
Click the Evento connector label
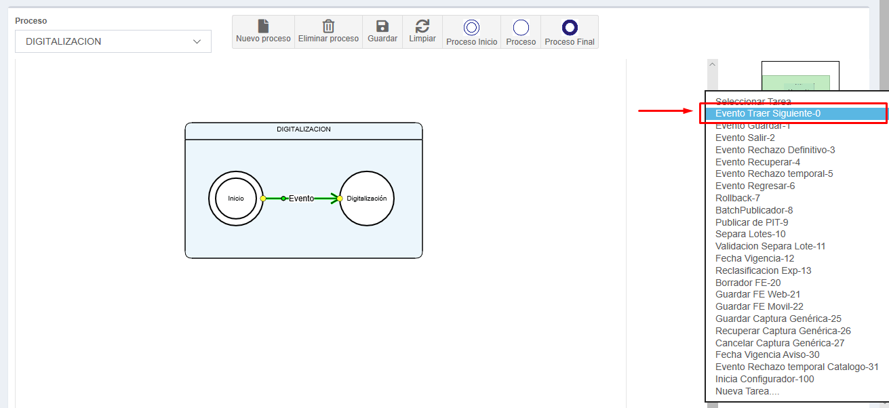[301, 199]
